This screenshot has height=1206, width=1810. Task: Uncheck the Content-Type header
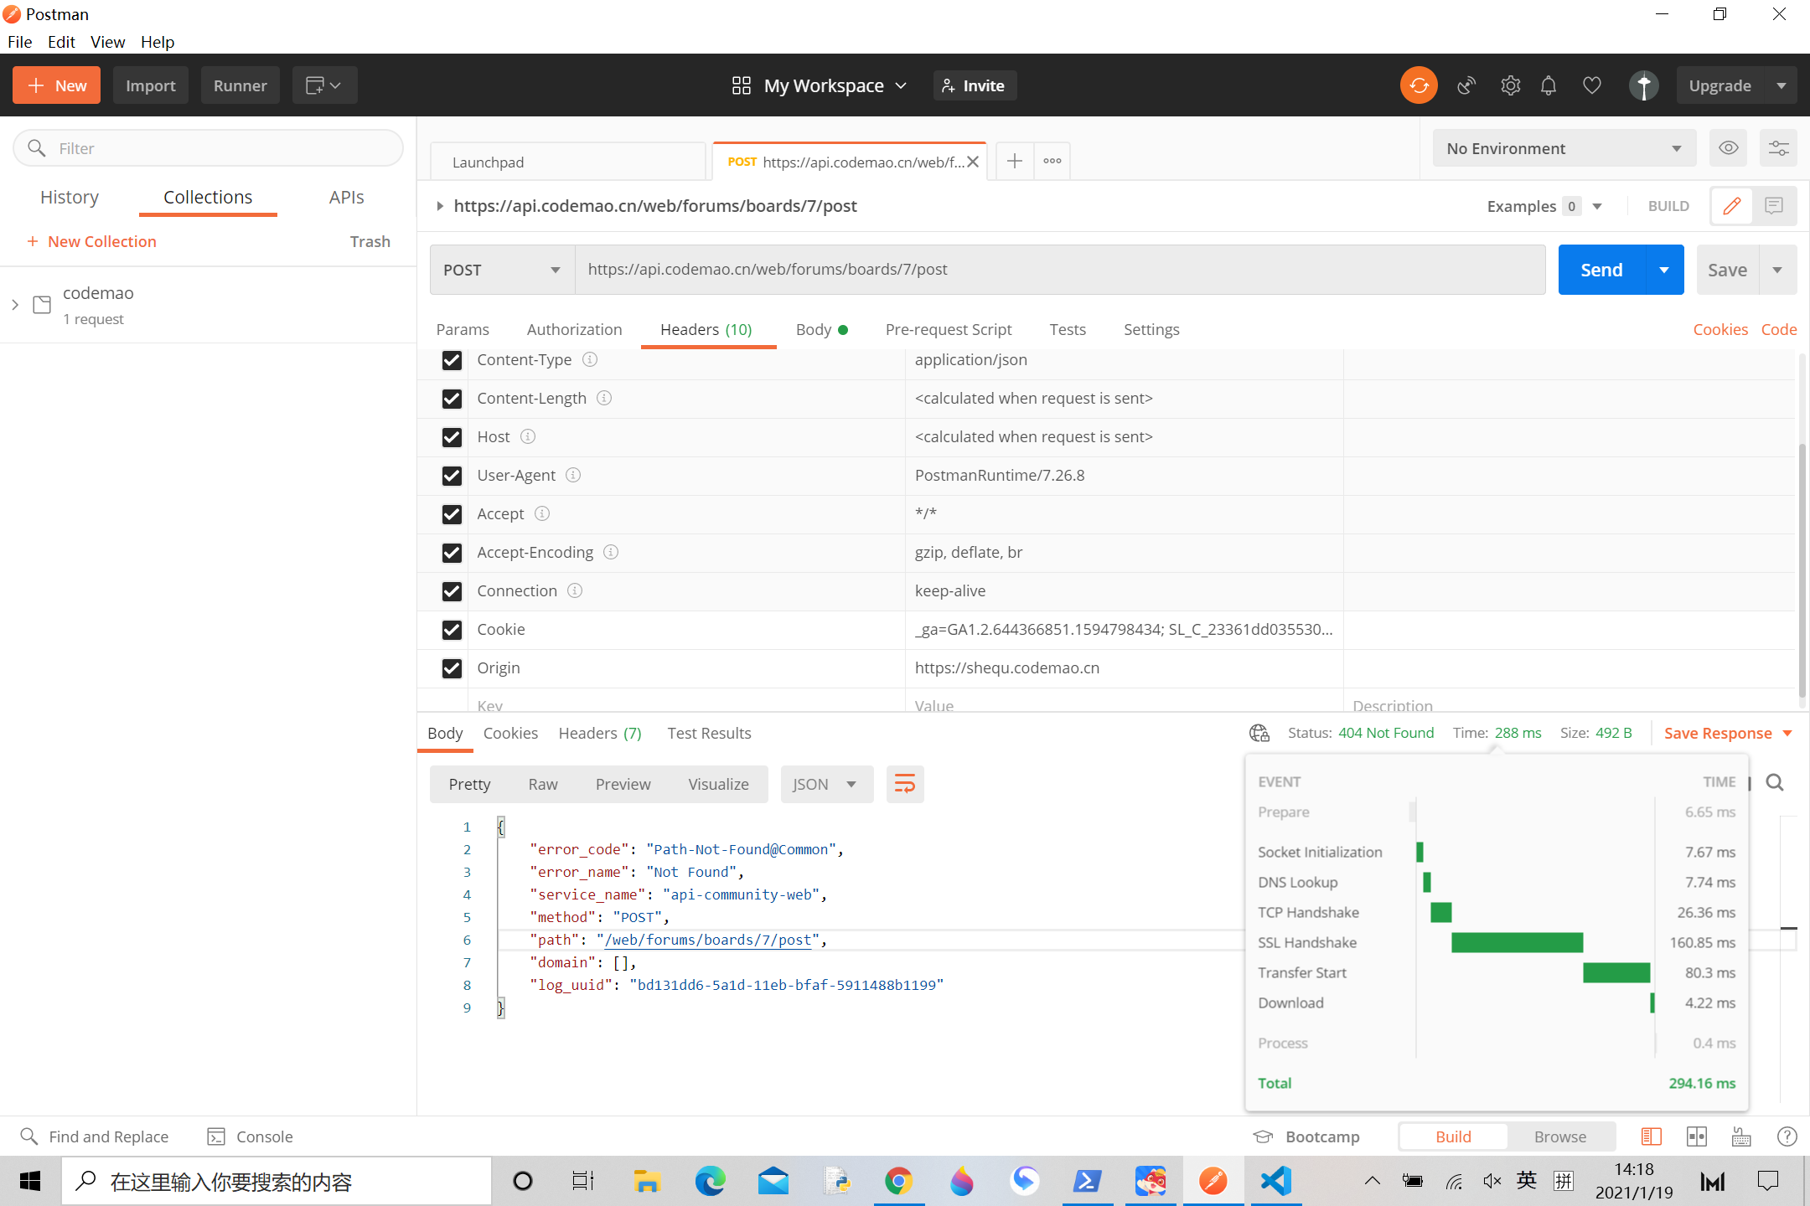tap(452, 360)
